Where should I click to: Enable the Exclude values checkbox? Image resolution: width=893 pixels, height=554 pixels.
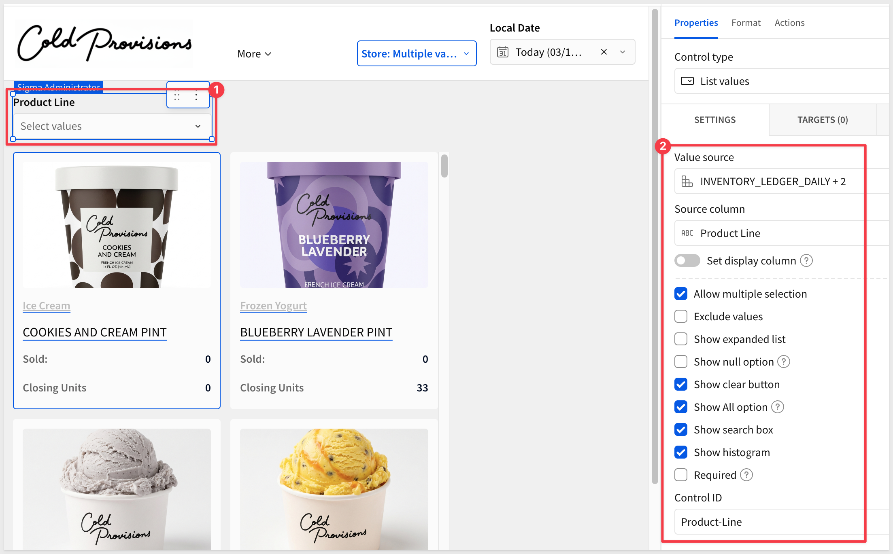tap(681, 317)
